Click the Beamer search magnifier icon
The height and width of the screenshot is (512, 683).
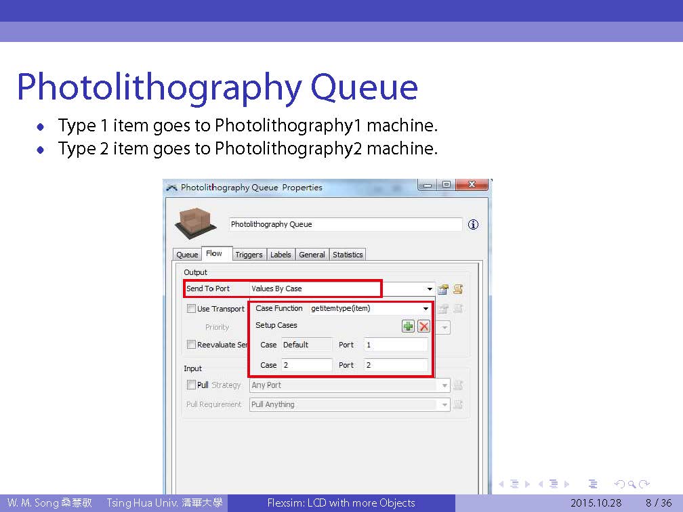coord(632,484)
